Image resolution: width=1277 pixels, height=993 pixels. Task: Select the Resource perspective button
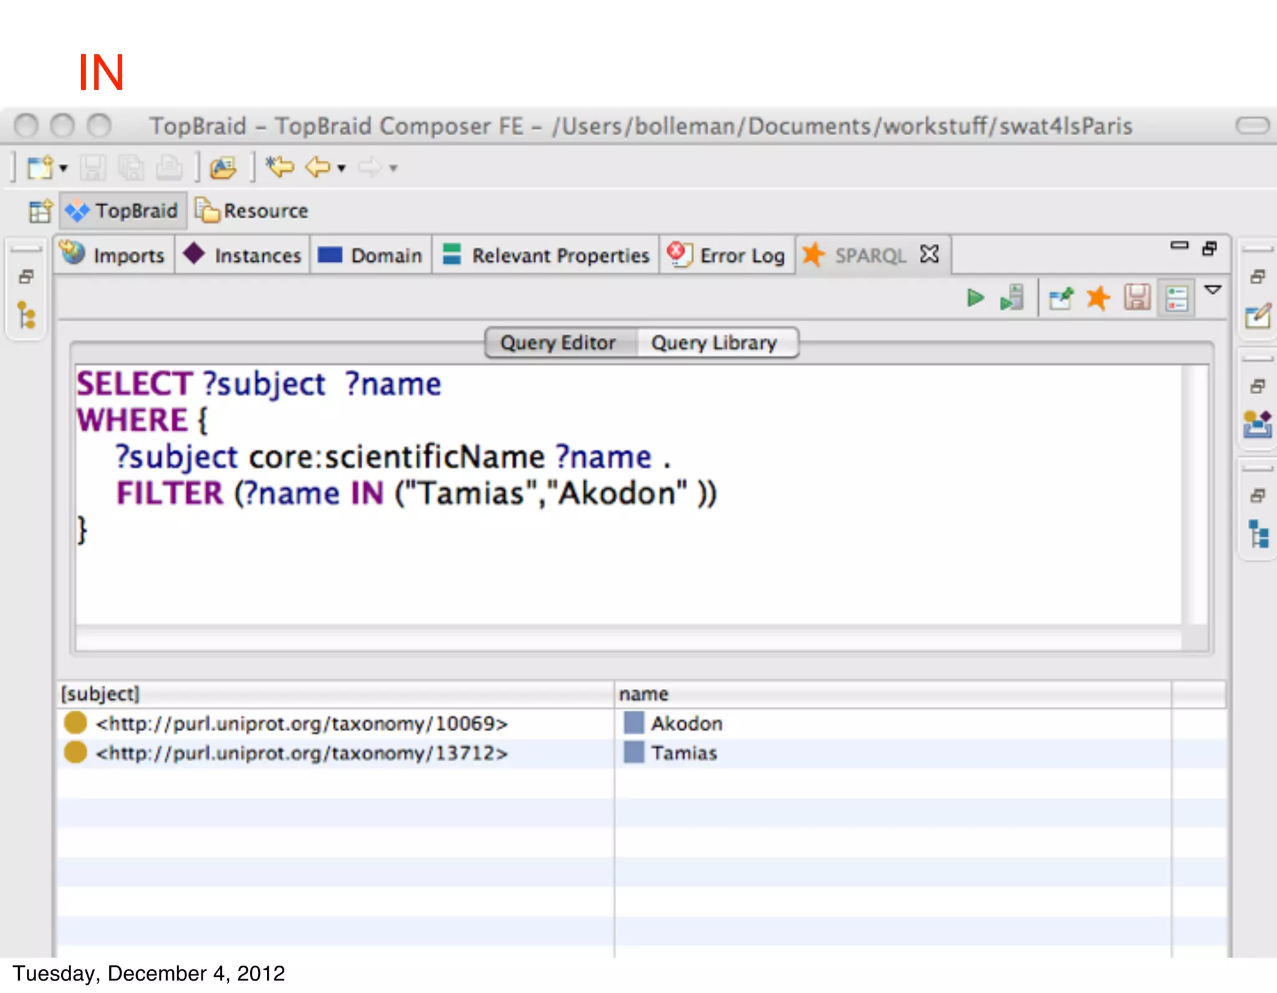point(253,211)
